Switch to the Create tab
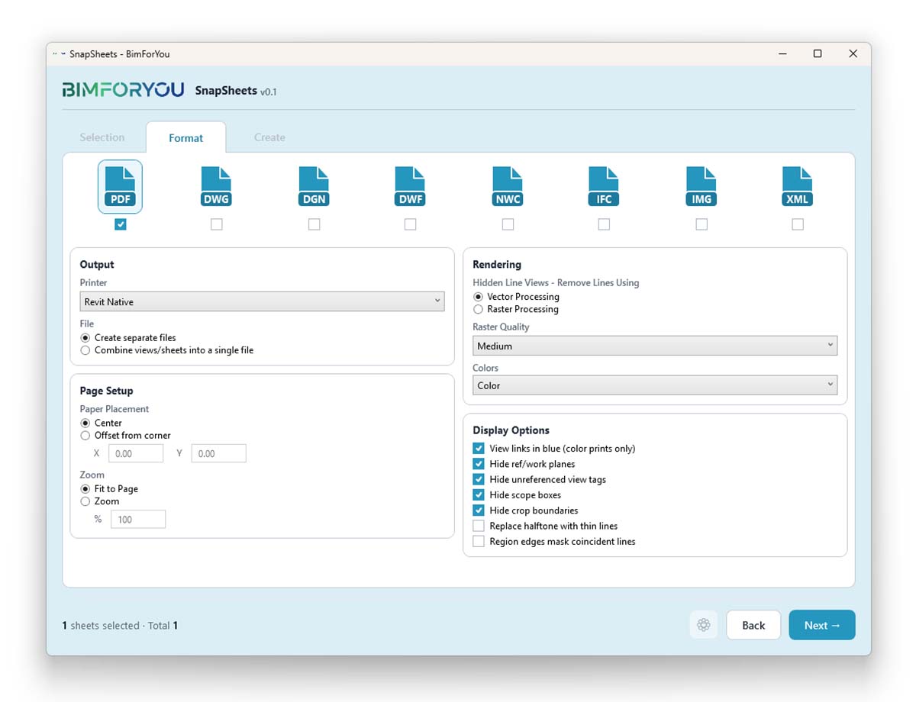The image size is (916, 702). [x=269, y=137]
